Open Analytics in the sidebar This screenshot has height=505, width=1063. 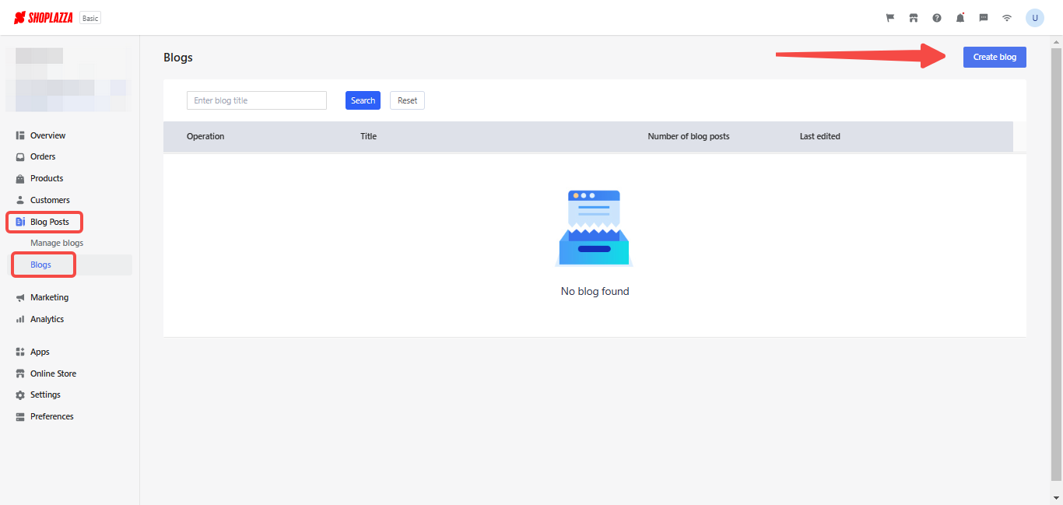pyautogui.click(x=47, y=319)
